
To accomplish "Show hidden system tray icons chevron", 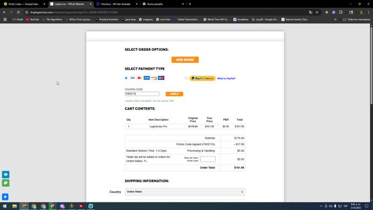I will pos(321,206).
